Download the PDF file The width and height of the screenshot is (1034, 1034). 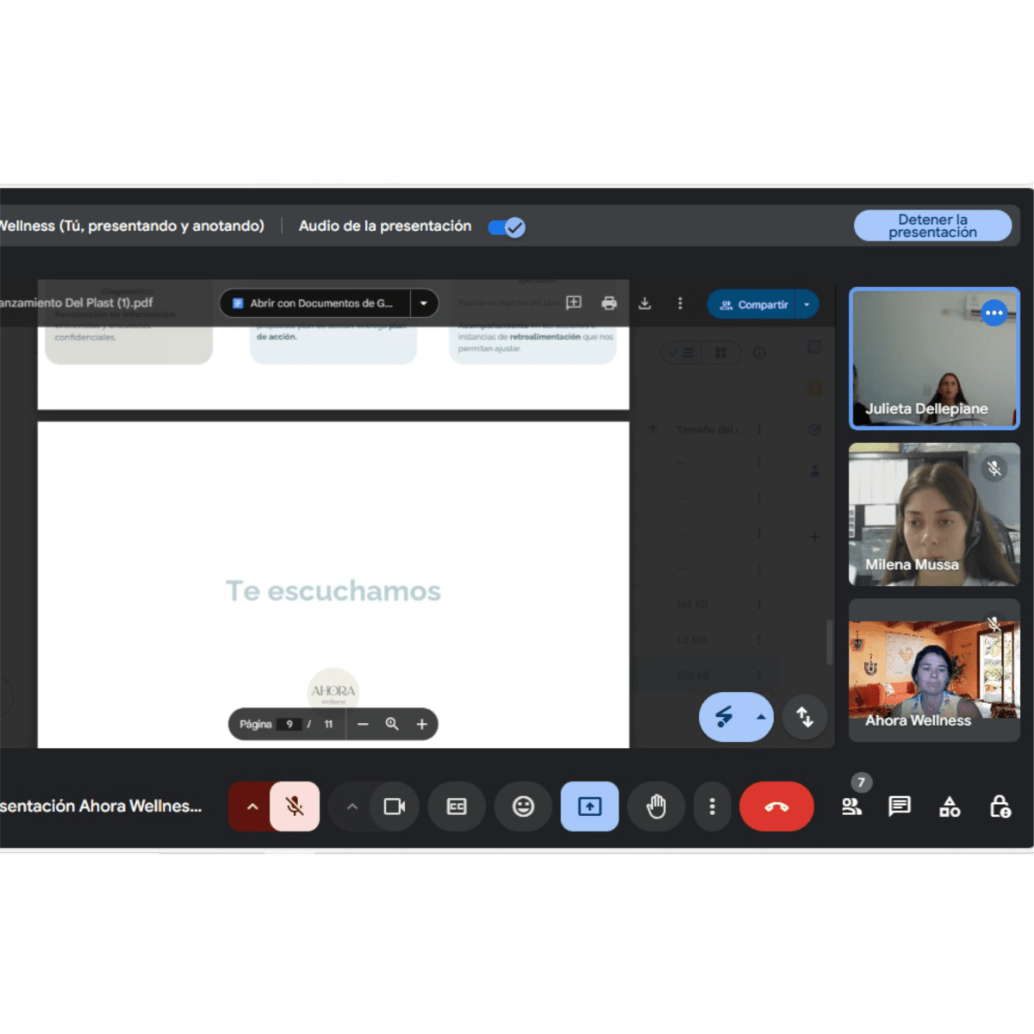[645, 303]
